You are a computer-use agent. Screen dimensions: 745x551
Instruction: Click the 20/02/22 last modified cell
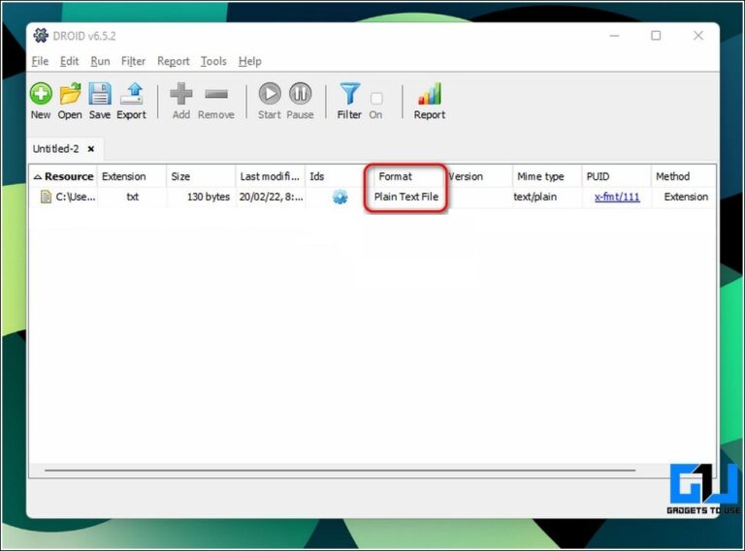271,197
